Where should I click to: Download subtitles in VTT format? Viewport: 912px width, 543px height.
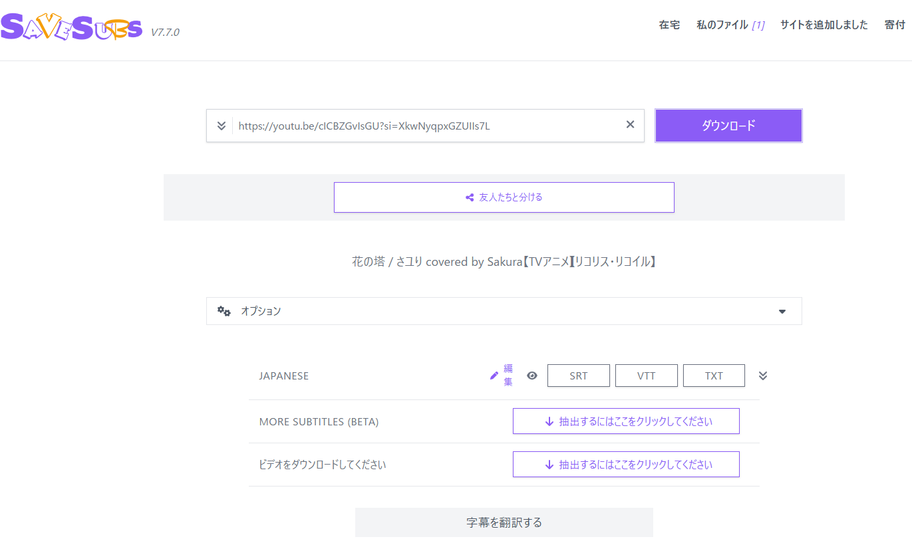tap(646, 375)
